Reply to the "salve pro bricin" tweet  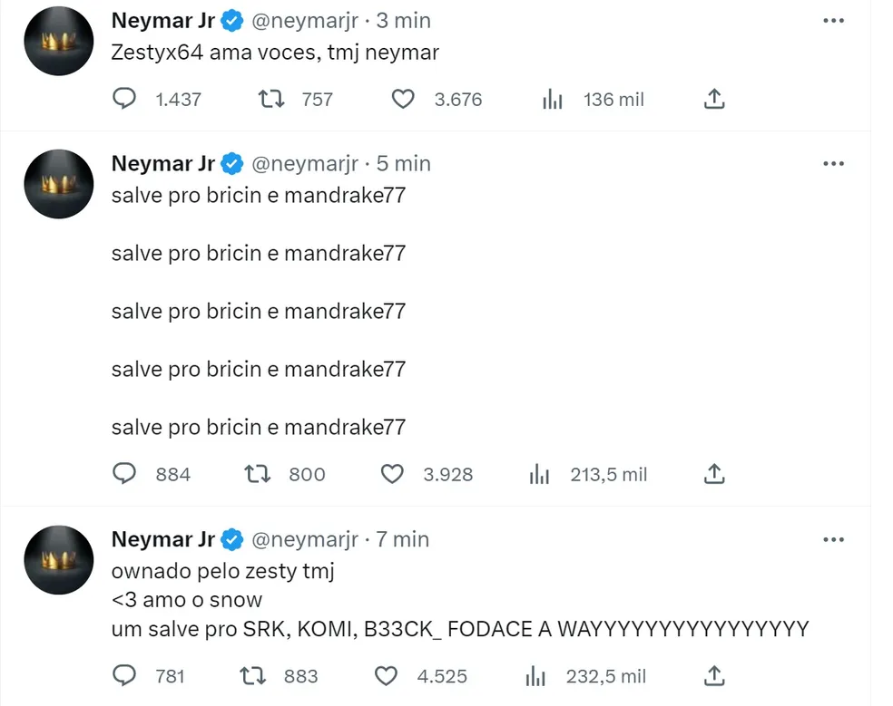pos(124,474)
